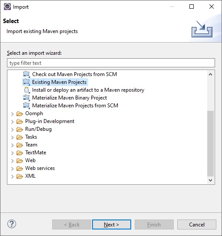Select the Tasks tree item
The width and height of the screenshot is (222, 236).
31,137
